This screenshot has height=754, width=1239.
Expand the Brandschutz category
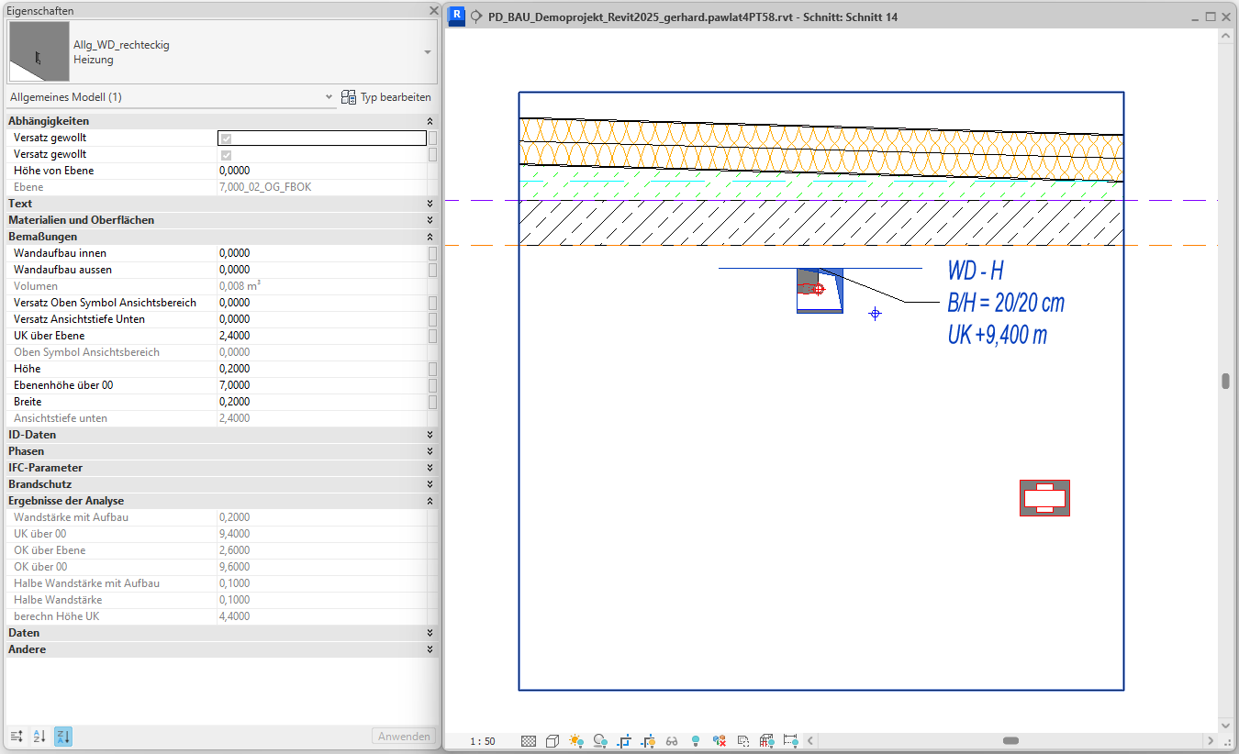(428, 484)
